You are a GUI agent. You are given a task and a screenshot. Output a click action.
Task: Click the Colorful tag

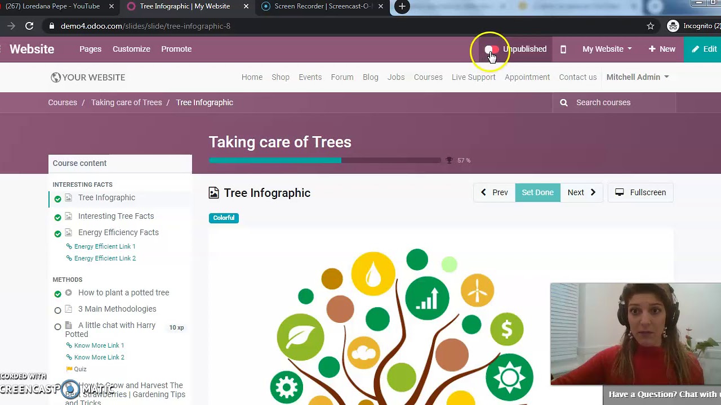[224, 218]
